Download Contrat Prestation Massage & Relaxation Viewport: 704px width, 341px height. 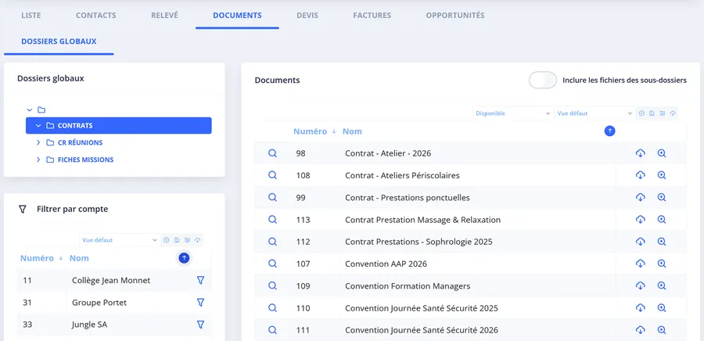[640, 220]
